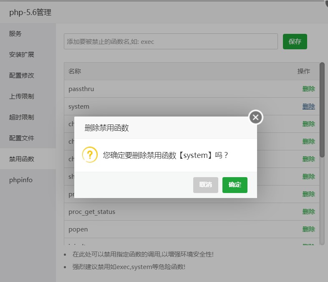Click the 名称 column header
The image size is (328, 282).
tap(74, 71)
